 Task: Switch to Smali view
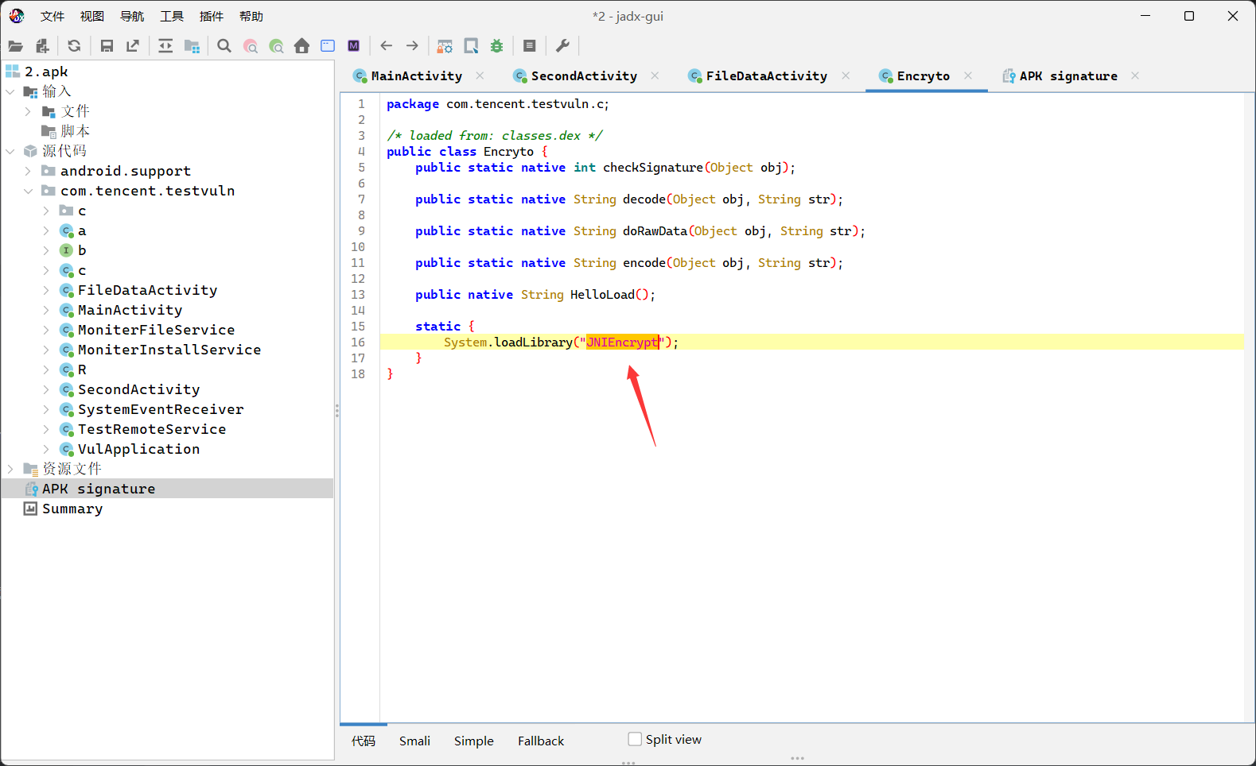[414, 741]
